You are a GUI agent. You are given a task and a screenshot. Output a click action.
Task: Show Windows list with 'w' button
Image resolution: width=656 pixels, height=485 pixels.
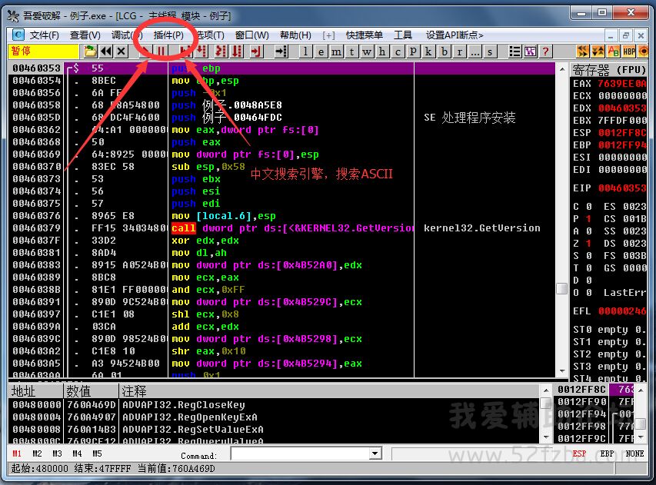(367, 51)
